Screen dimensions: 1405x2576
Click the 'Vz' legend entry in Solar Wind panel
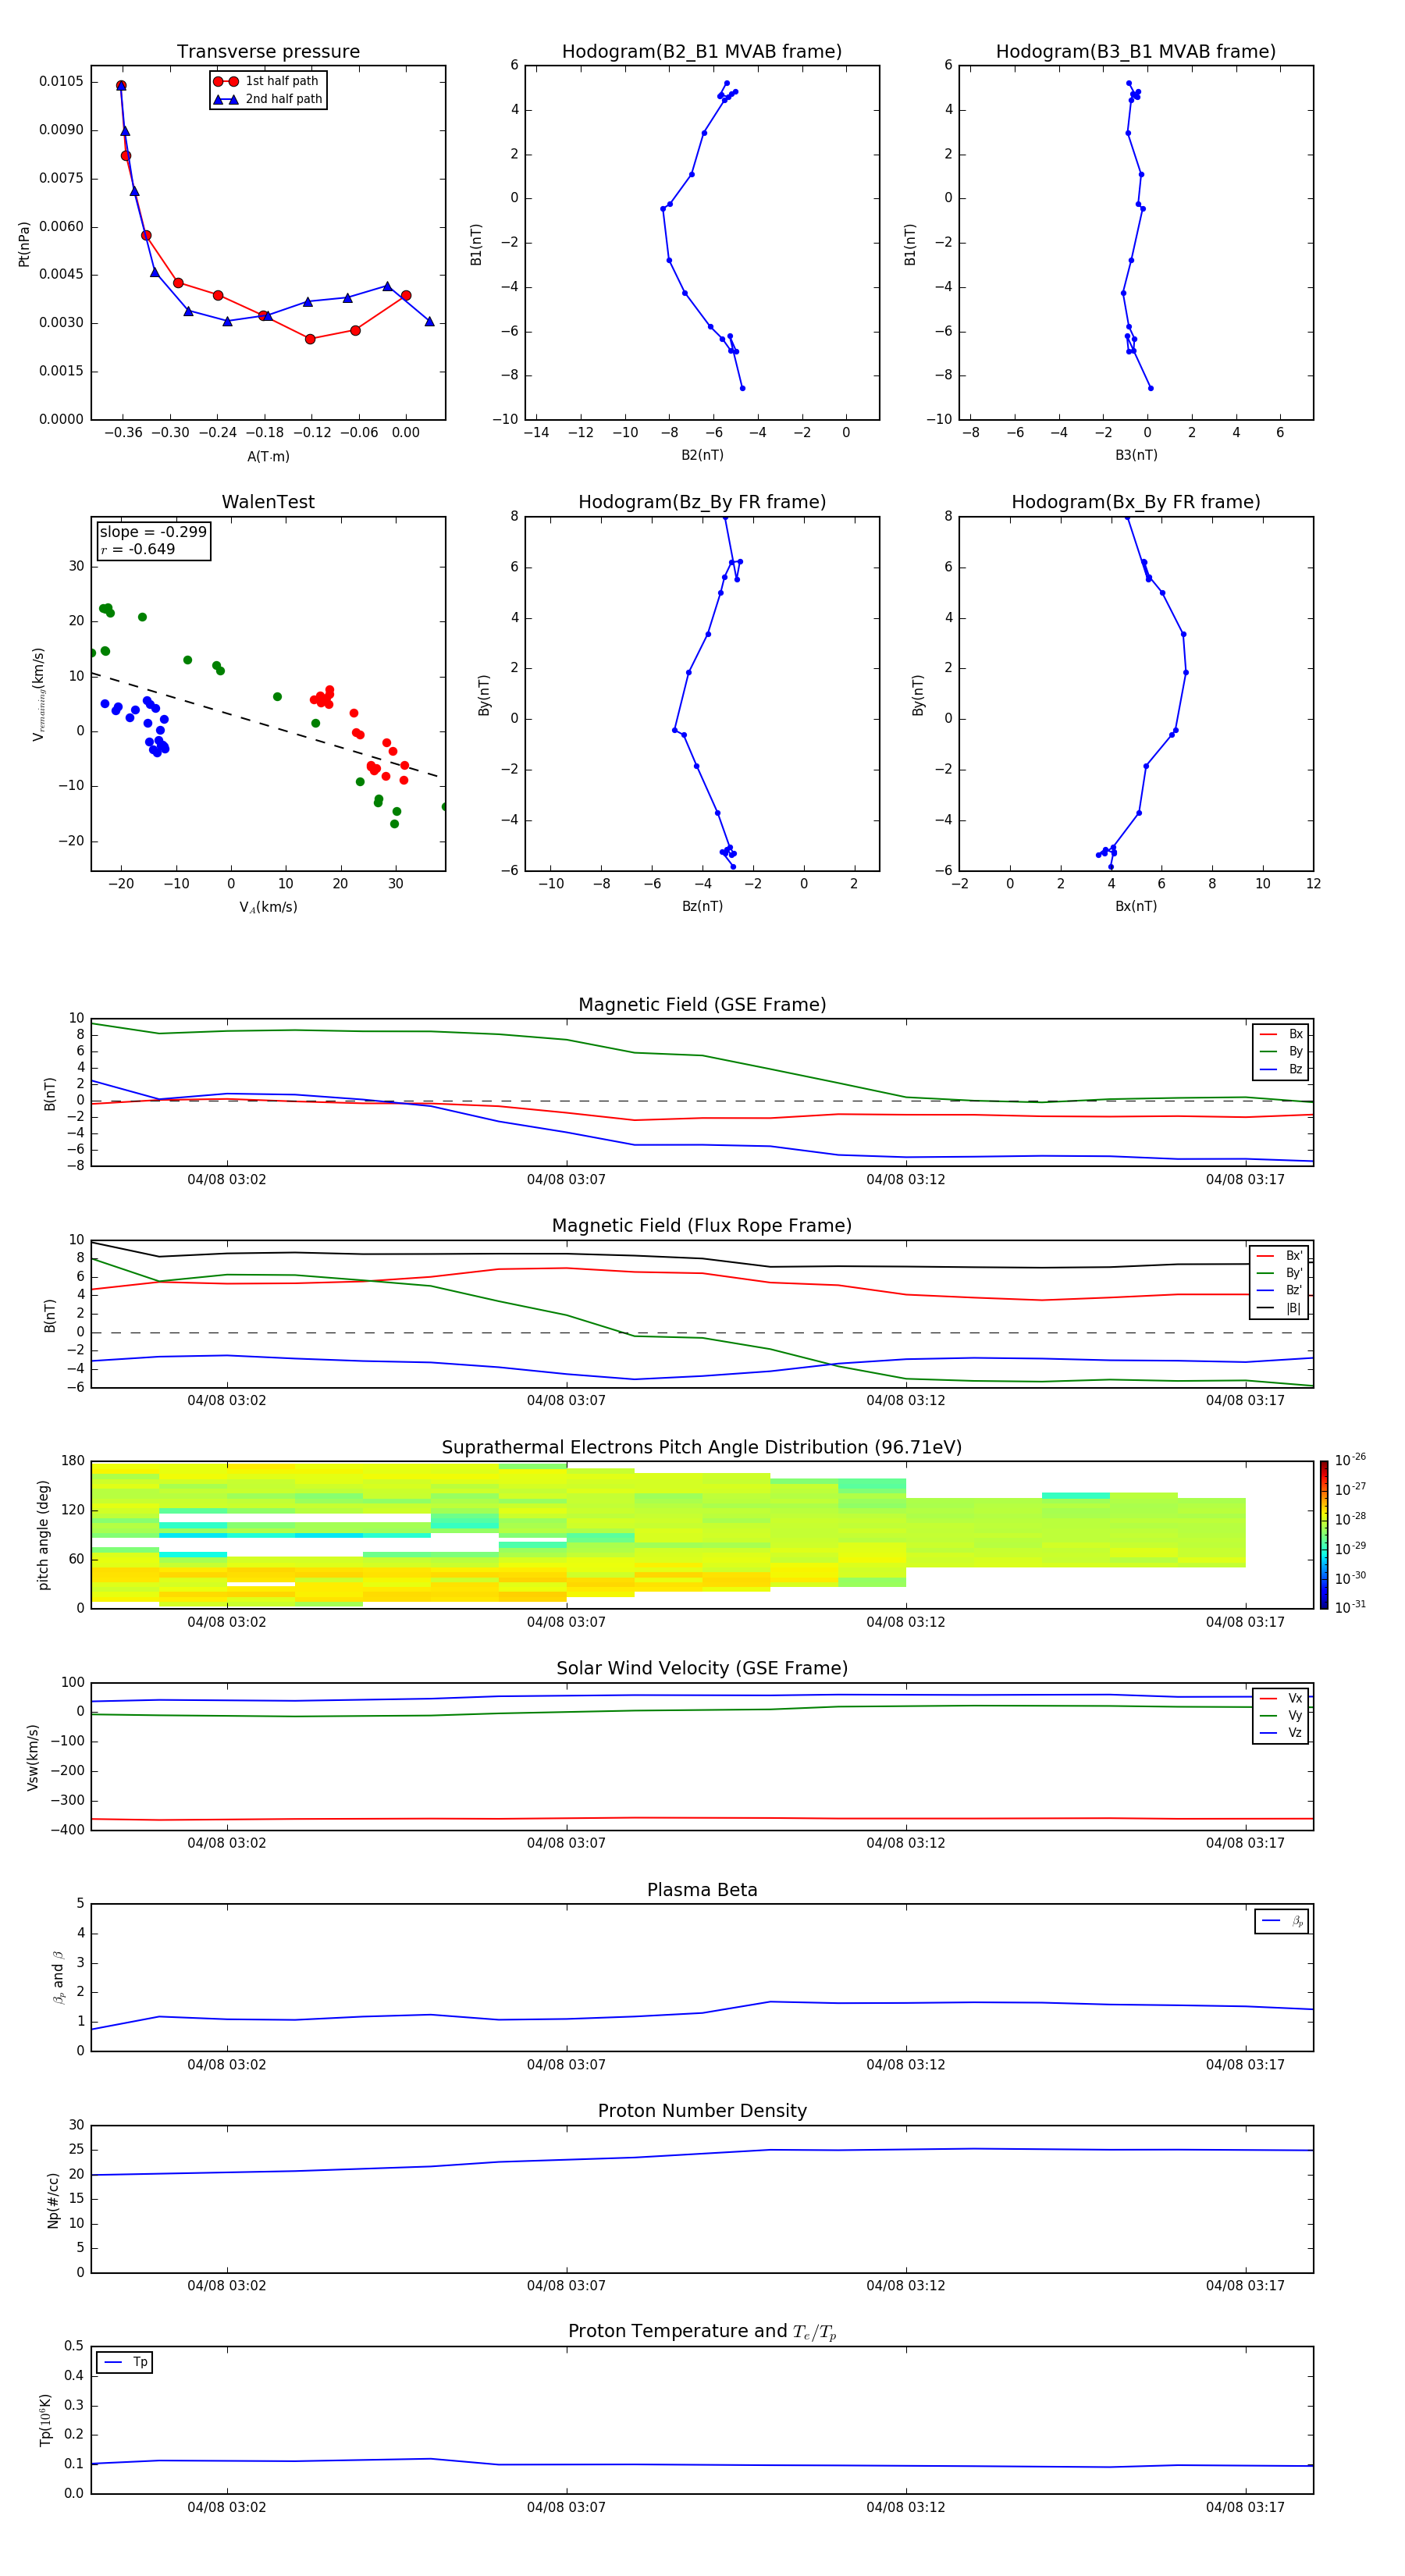pos(1281,1733)
